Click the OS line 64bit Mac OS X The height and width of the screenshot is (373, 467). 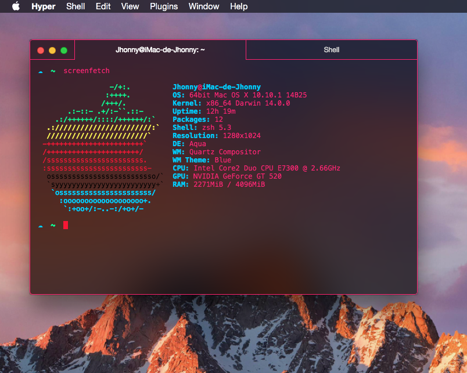point(239,95)
